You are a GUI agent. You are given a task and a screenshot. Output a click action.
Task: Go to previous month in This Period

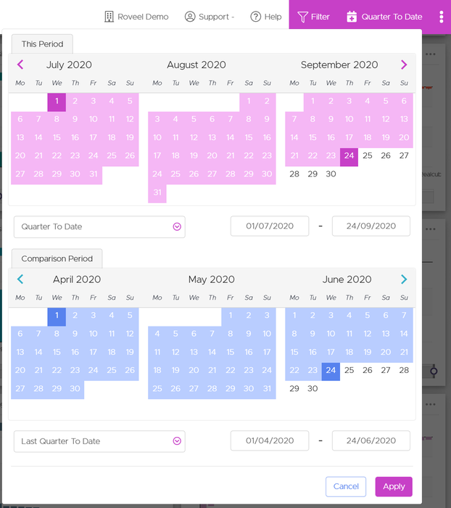coord(20,65)
